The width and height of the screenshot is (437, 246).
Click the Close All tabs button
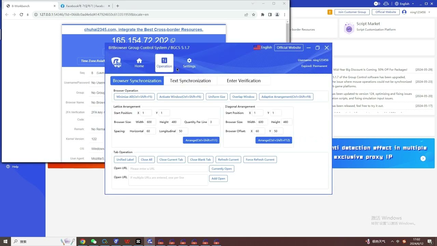click(x=146, y=160)
